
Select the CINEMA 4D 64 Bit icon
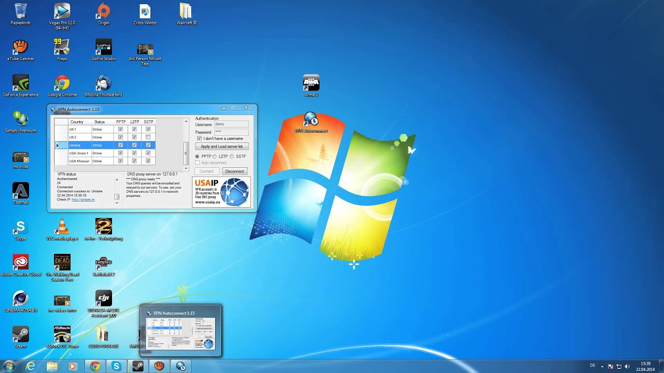pyautogui.click(x=21, y=302)
